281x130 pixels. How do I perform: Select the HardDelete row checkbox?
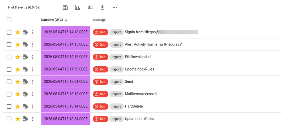coord(9,106)
